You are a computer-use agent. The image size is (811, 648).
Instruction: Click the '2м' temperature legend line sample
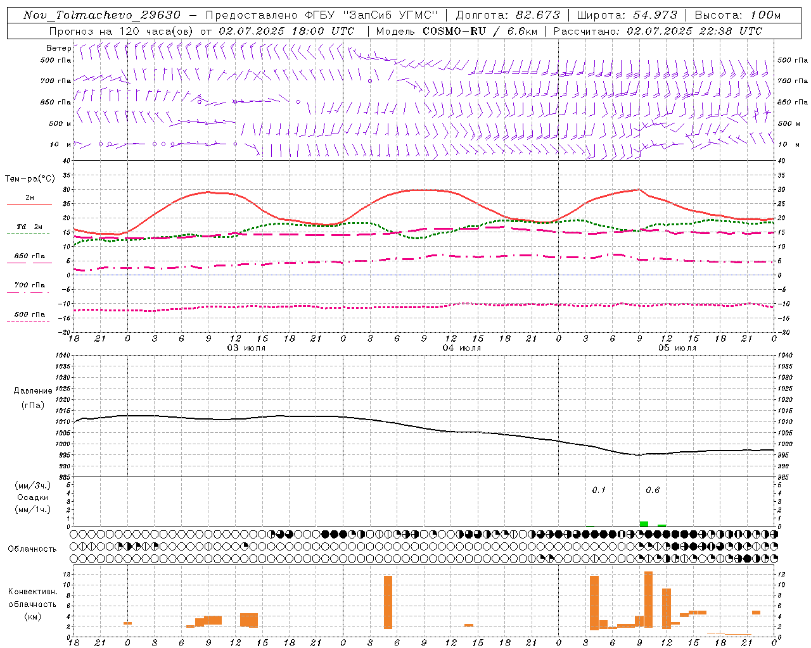pyautogui.click(x=29, y=204)
